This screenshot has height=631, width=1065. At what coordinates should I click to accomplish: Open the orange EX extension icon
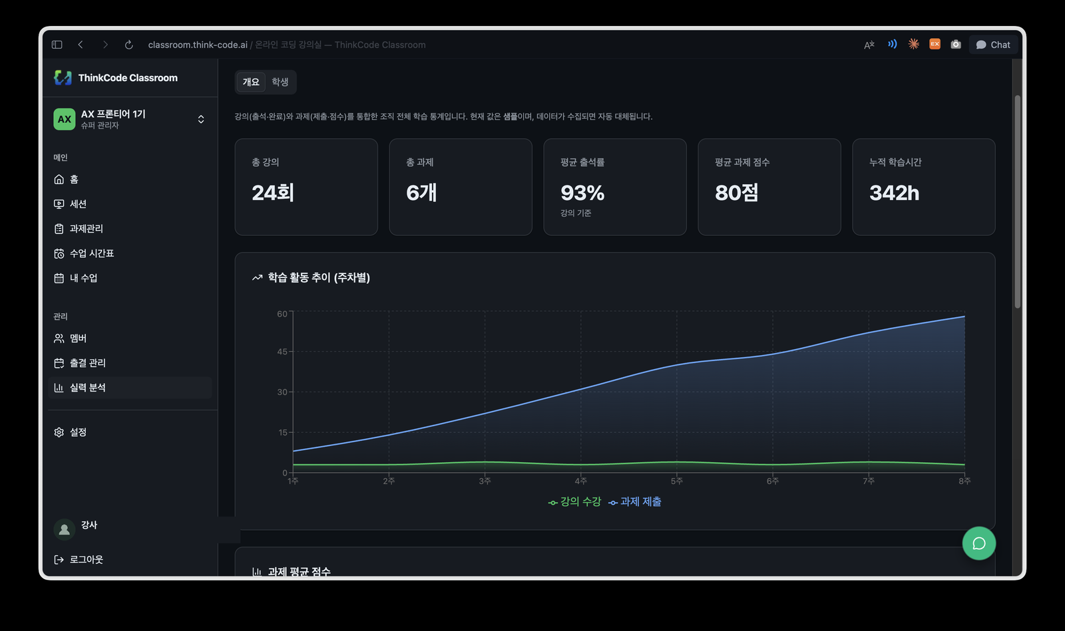point(935,44)
